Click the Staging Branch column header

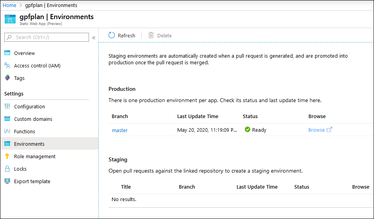pos(187,187)
